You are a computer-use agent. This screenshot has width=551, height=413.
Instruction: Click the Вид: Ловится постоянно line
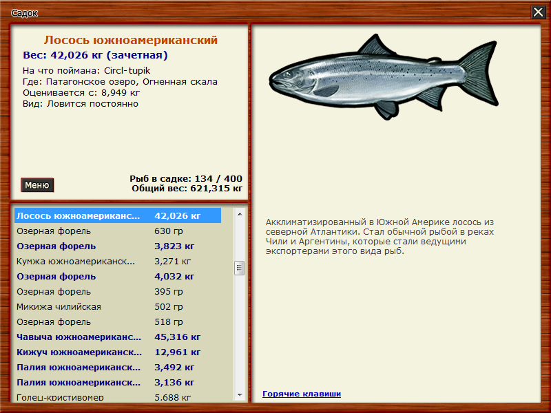point(81,104)
